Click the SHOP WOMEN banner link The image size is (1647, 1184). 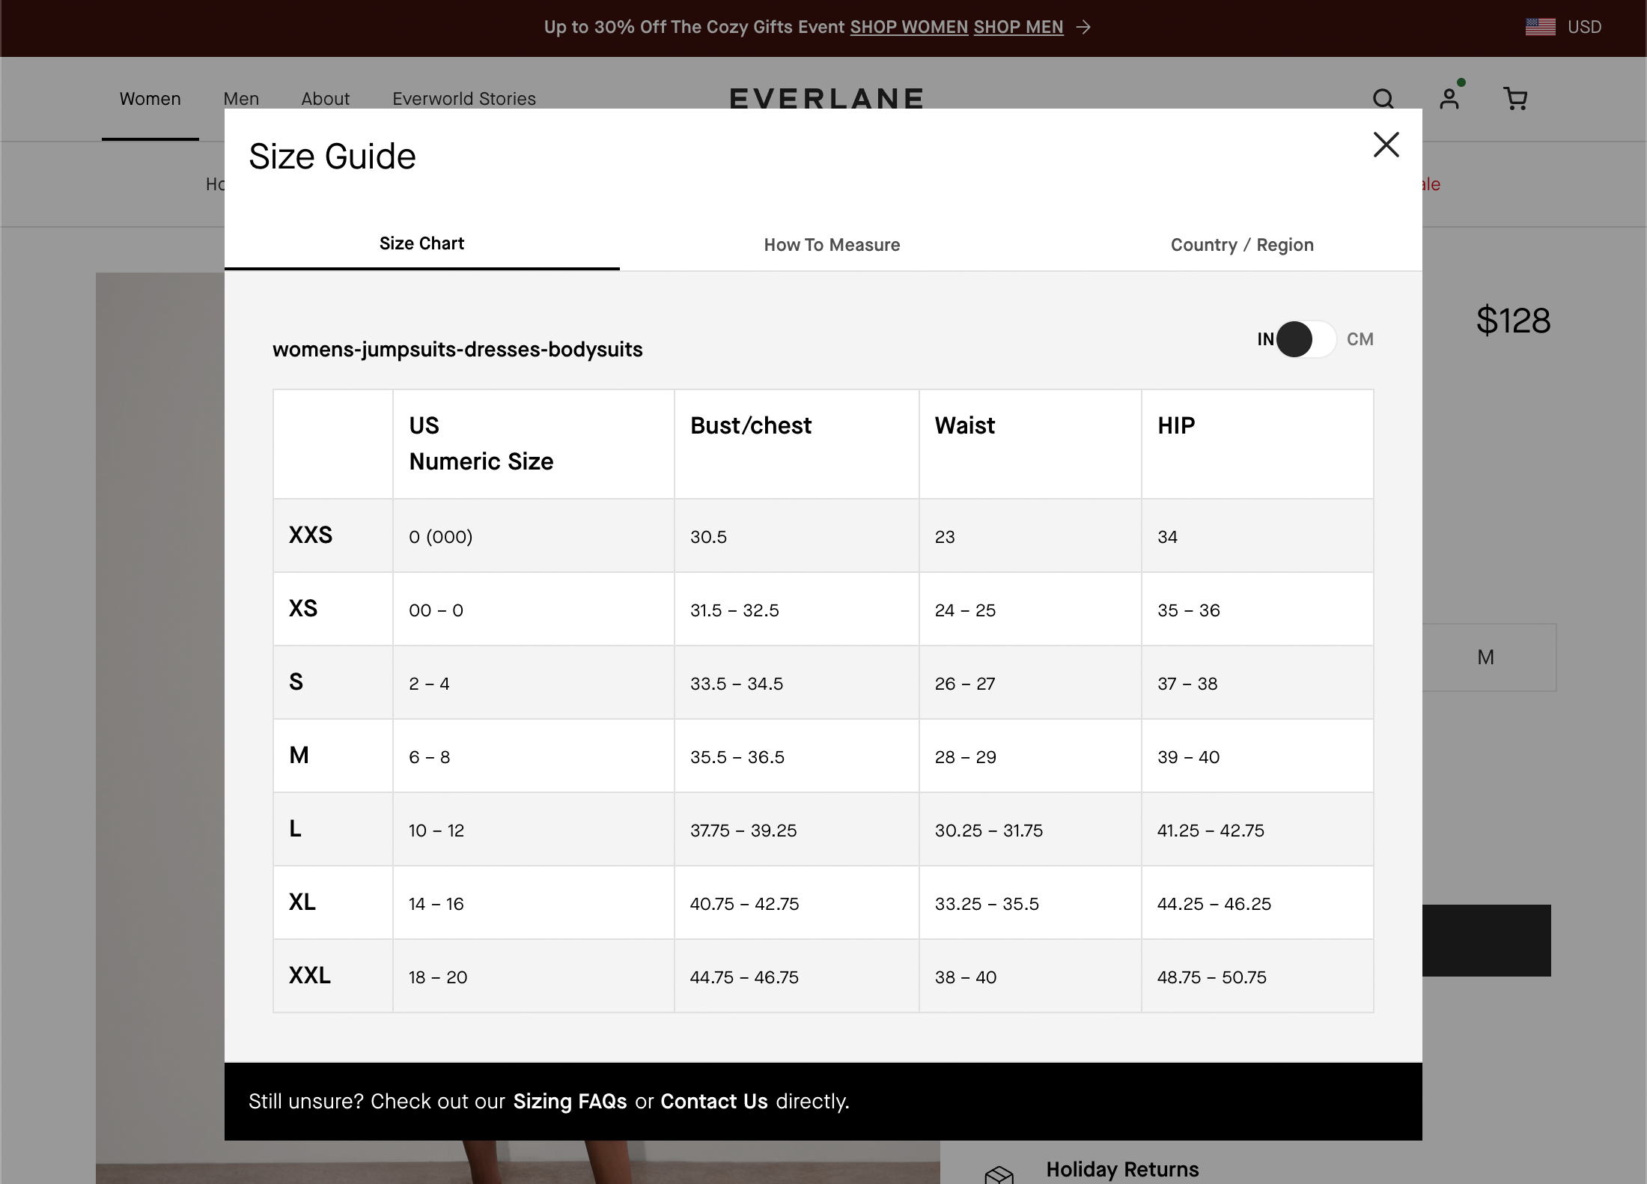908,27
